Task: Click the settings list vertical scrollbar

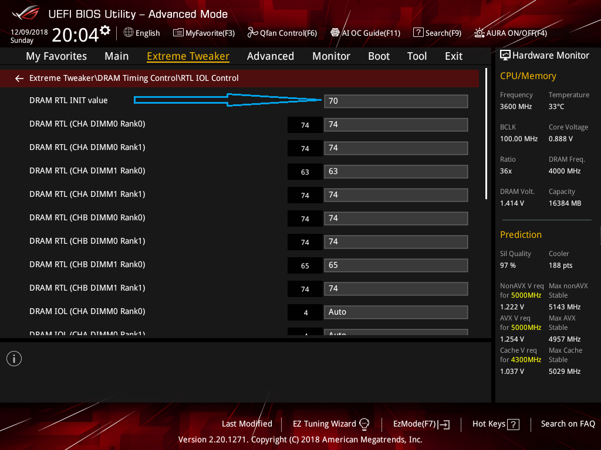Action: click(x=486, y=134)
